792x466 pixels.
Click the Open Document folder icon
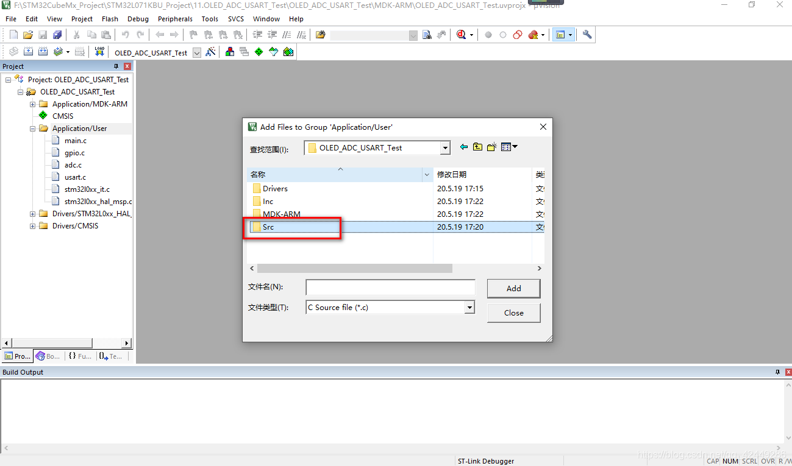coord(320,35)
